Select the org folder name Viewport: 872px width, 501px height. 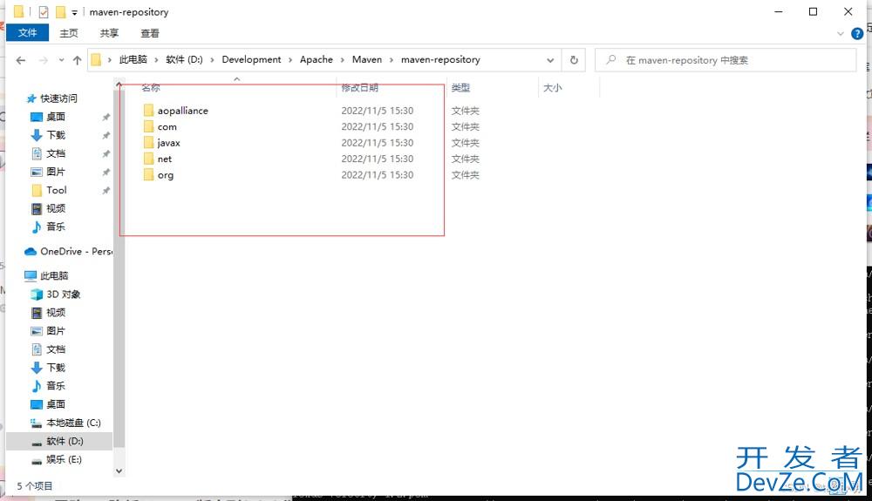[165, 175]
